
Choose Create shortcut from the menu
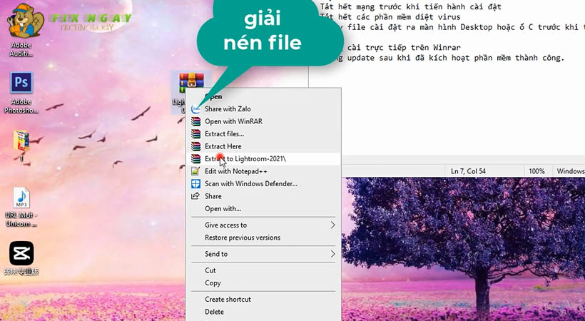pyautogui.click(x=228, y=300)
